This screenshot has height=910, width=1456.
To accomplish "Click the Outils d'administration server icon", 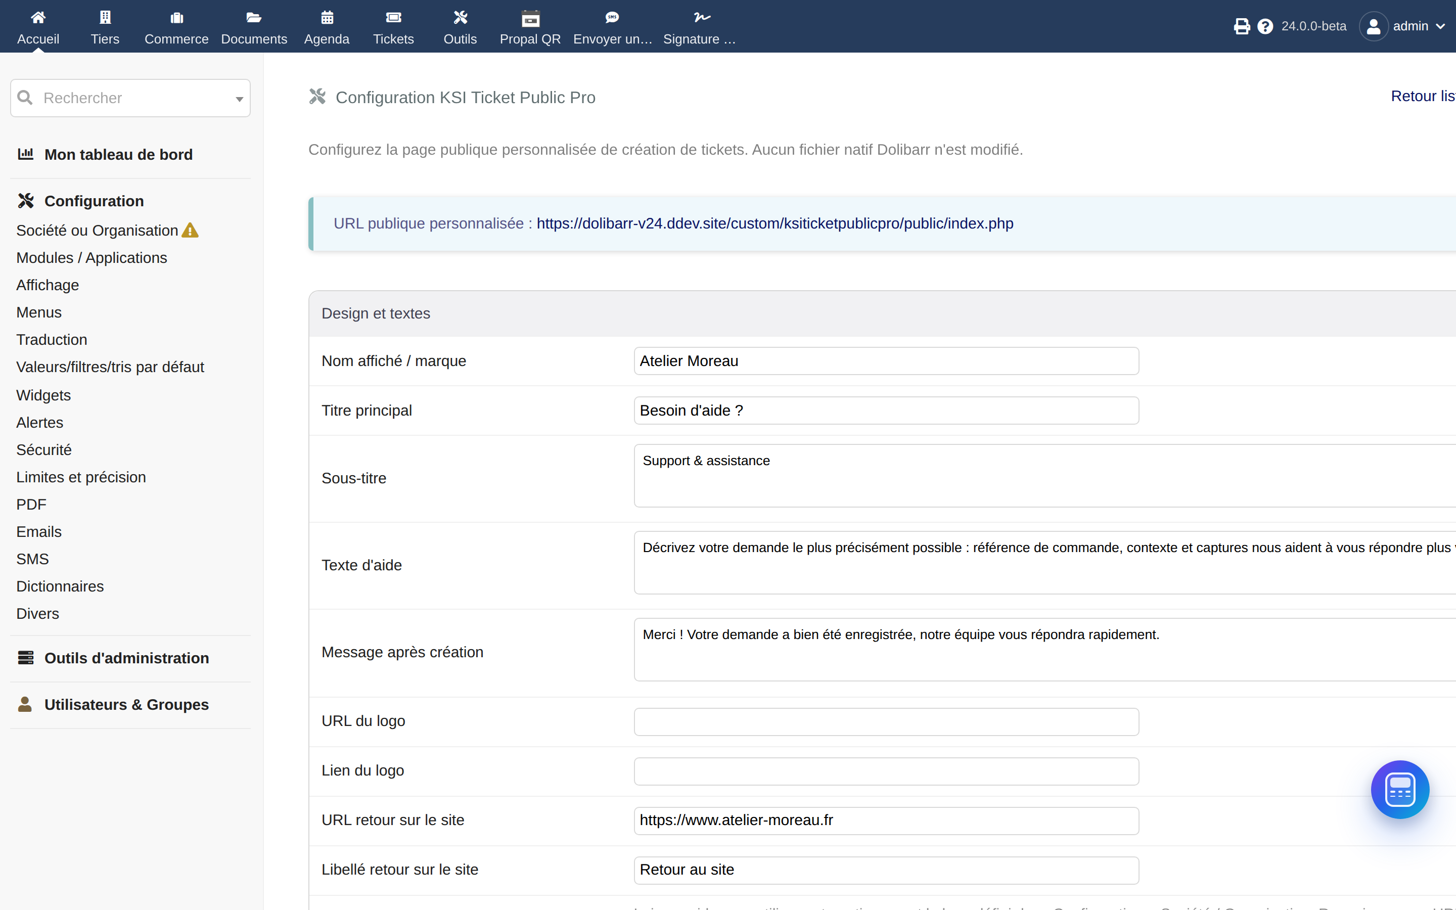I will [25, 657].
